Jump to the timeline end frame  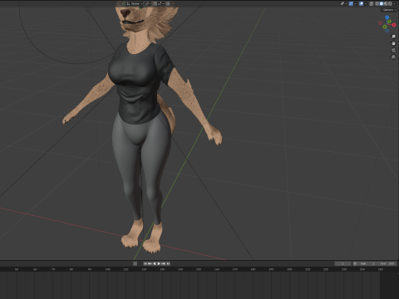[168, 263]
